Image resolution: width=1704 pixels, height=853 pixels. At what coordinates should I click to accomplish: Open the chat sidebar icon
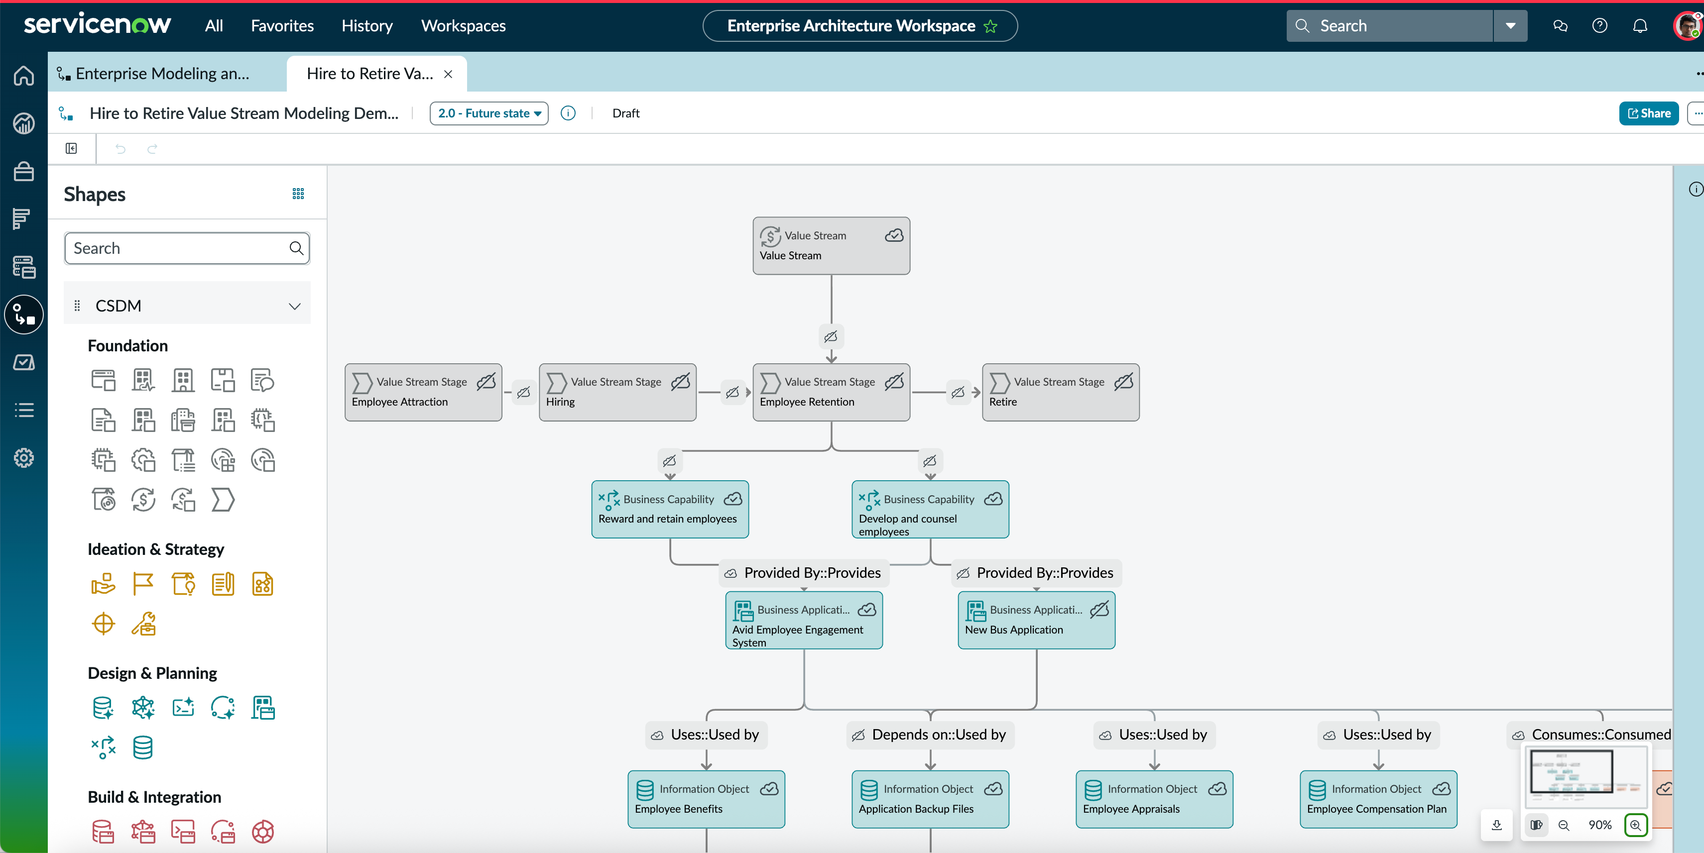pyautogui.click(x=1560, y=26)
